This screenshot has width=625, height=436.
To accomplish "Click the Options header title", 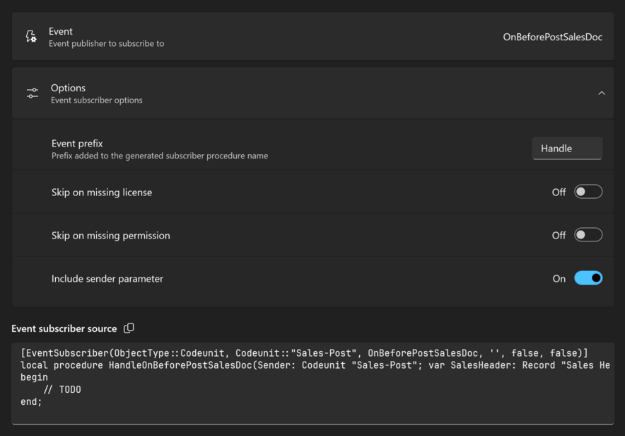I will coord(68,88).
